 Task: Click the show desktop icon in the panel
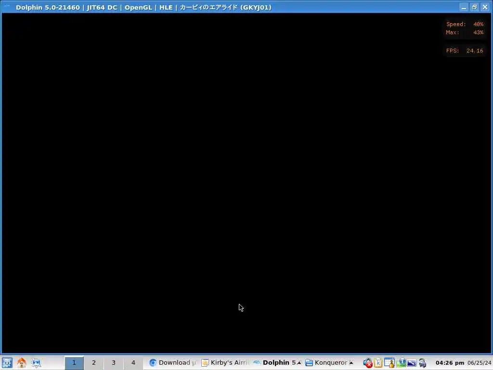pyautogui.click(x=36, y=363)
